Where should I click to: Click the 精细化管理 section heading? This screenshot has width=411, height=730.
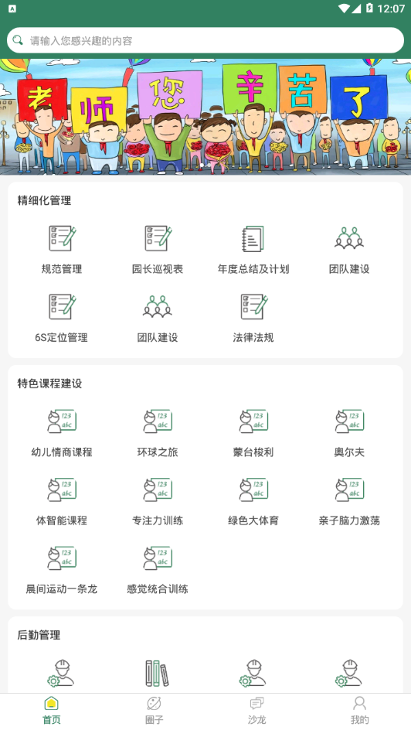pos(44,200)
